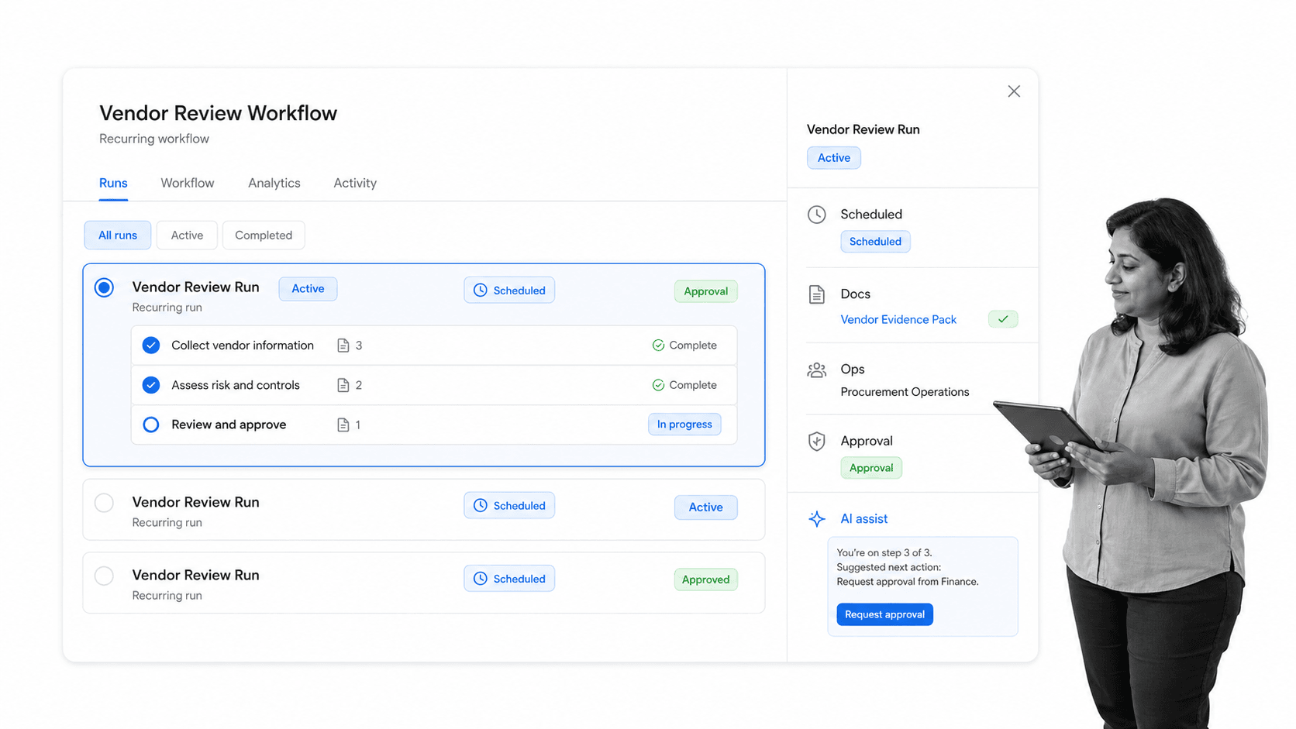Click the green checkmark next to Vendor Evidence Pack
The width and height of the screenshot is (1296, 729).
coord(1003,319)
